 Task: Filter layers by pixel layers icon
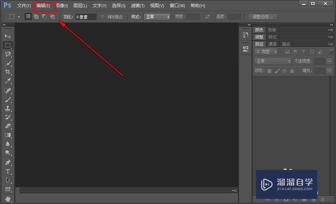(x=287, y=52)
